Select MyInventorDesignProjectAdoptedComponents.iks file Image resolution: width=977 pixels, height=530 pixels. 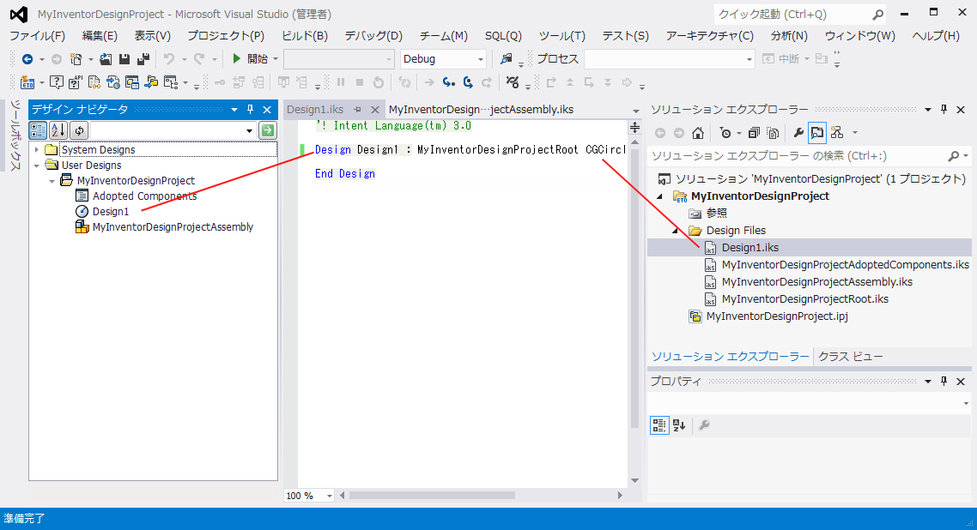pyautogui.click(x=845, y=265)
